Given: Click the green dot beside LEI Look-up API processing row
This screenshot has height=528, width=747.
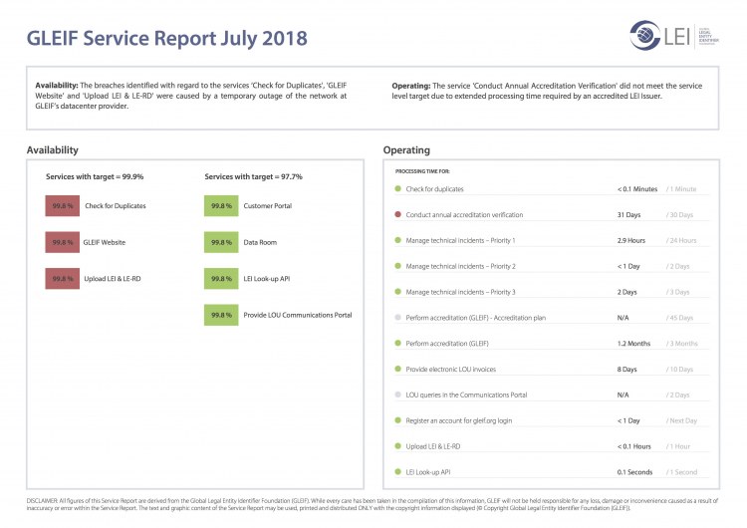Looking at the screenshot, I should pos(397,471).
